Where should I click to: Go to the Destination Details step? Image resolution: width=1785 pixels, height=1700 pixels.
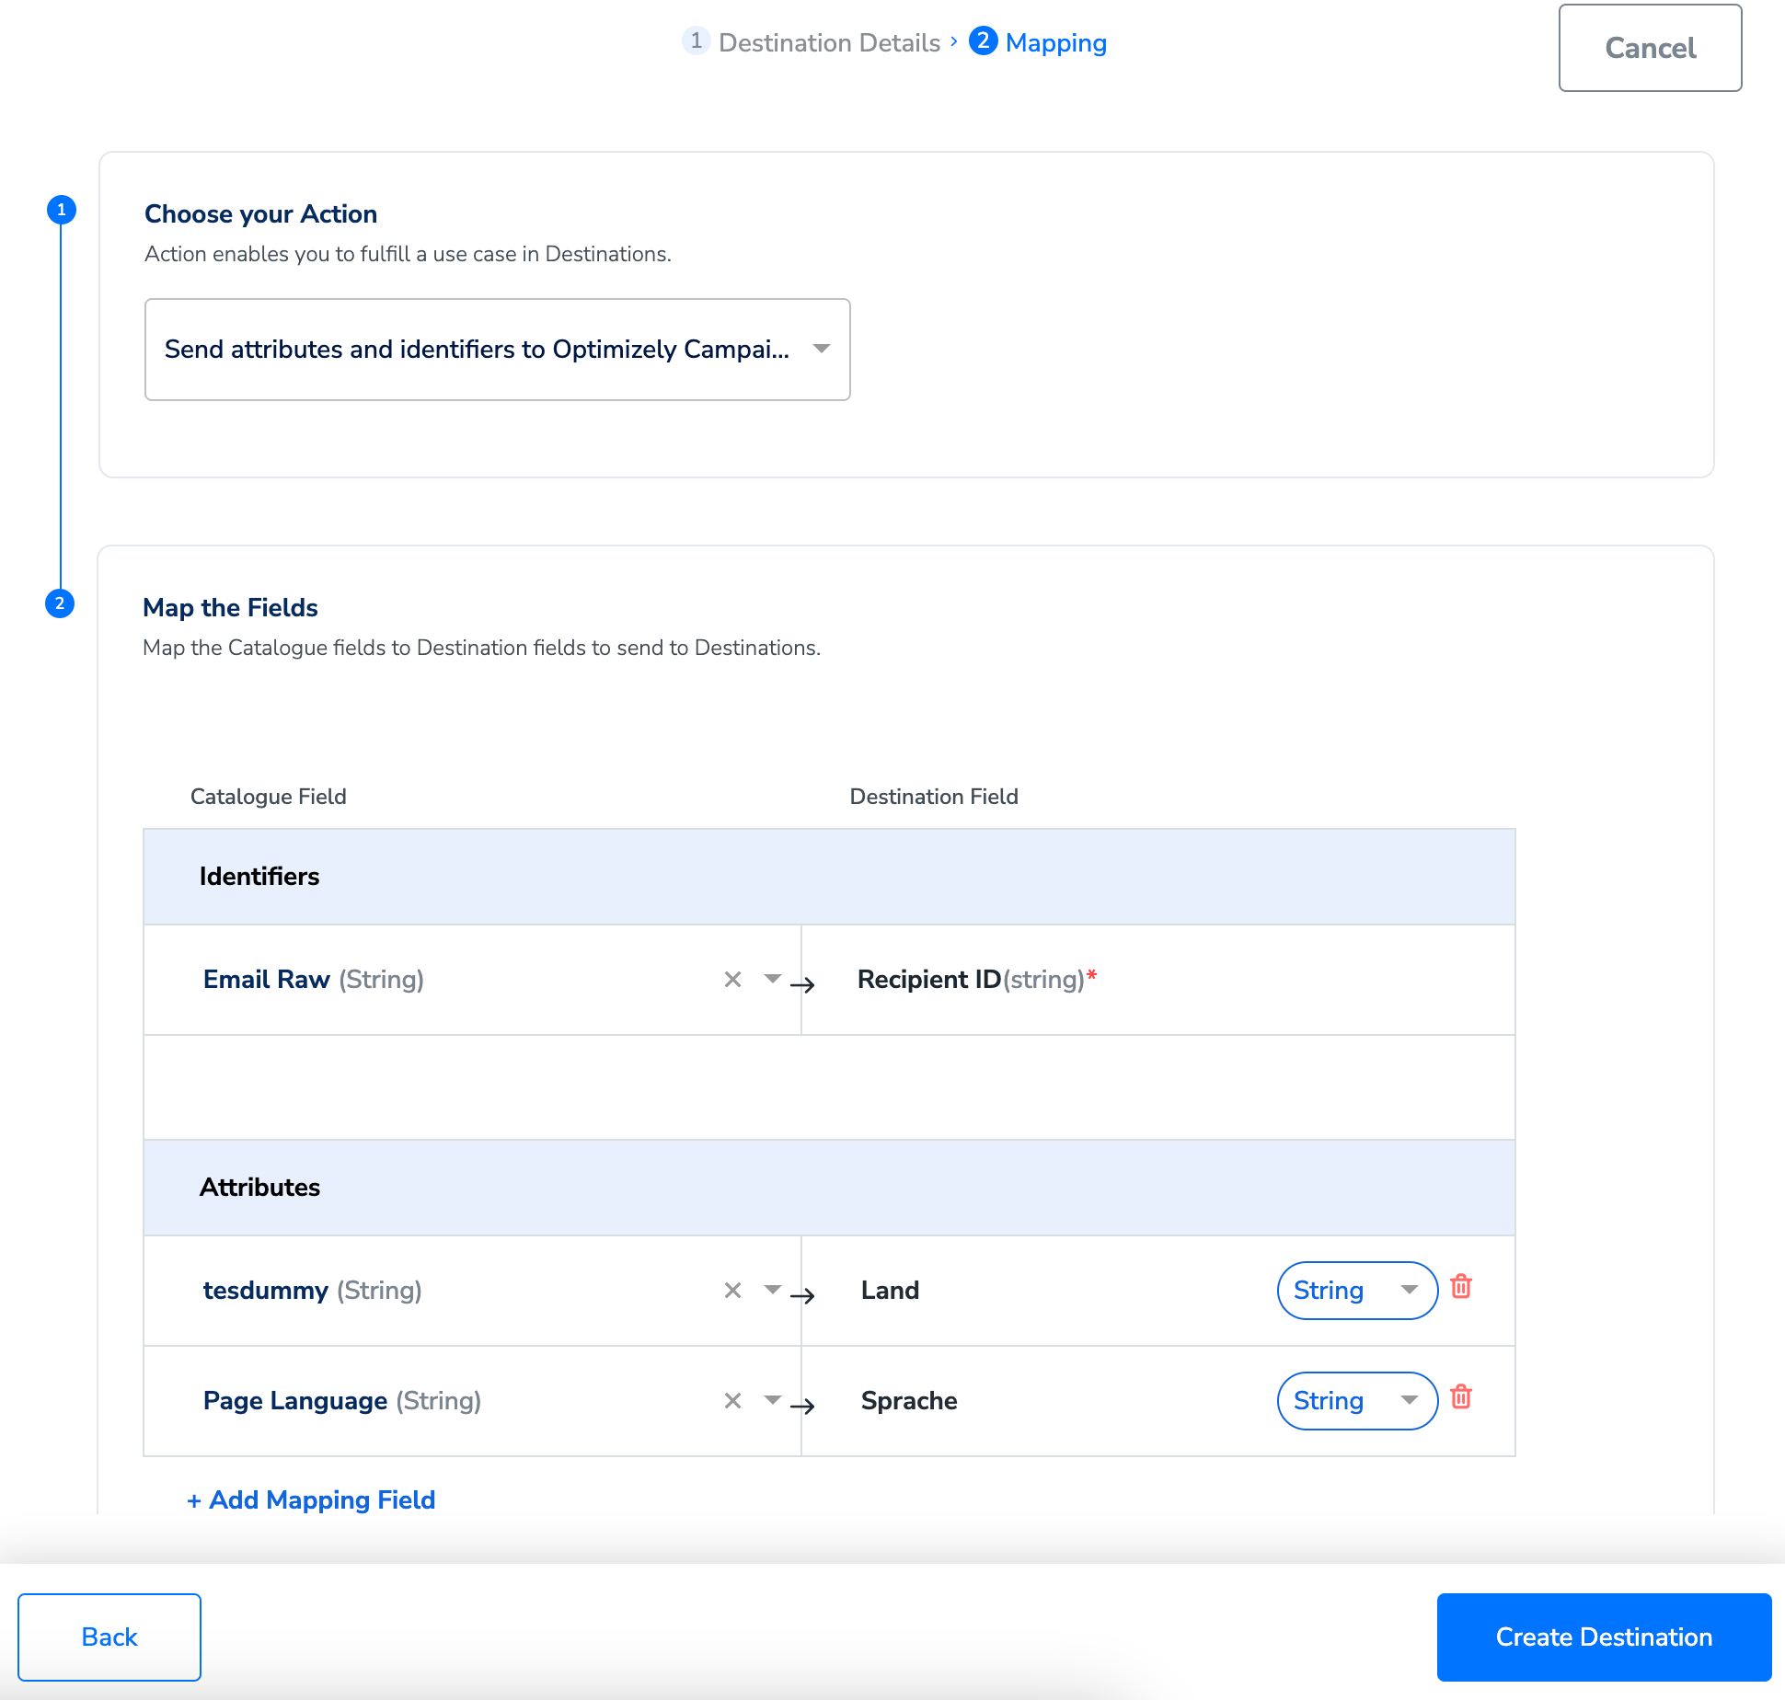click(x=828, y=42)
